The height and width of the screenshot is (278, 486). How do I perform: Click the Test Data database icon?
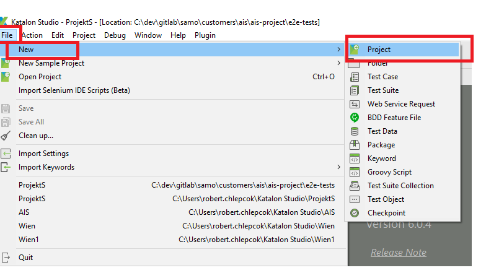tap(355, 131)
